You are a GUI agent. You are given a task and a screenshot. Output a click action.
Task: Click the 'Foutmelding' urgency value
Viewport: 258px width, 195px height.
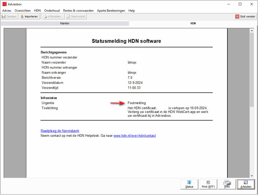(137, 103)
